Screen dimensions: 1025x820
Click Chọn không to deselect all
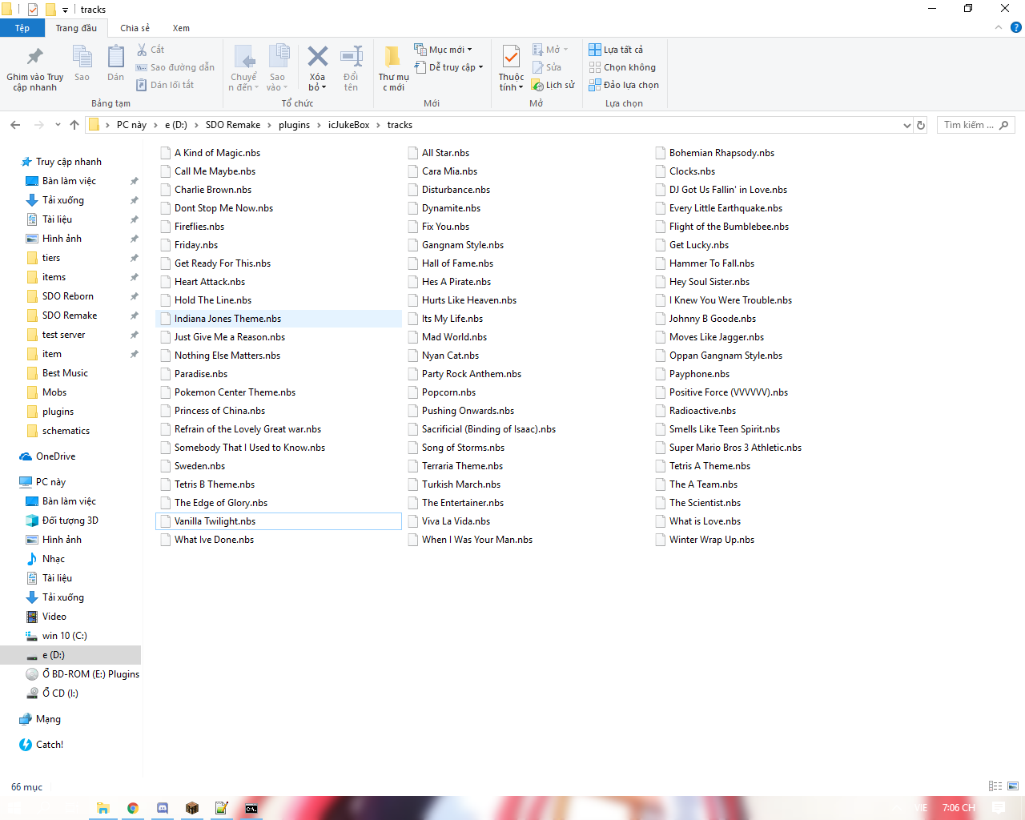622,67
